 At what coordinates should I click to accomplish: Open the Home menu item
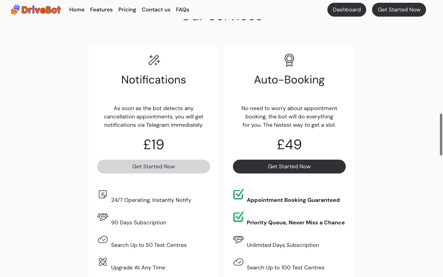[76, 9]
